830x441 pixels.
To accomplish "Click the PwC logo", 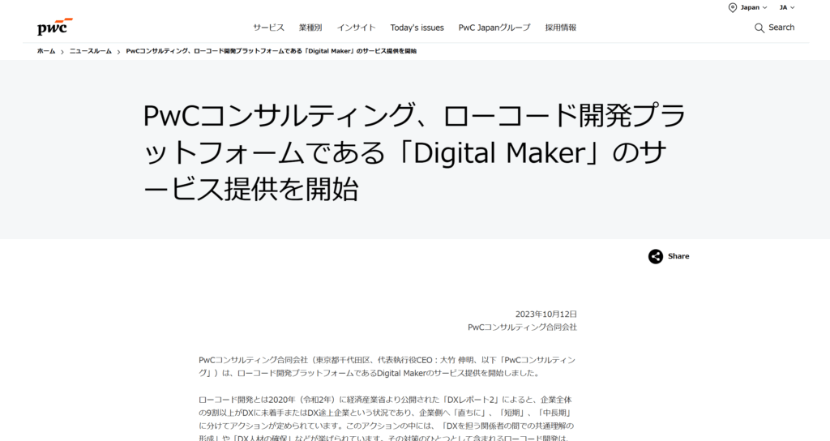I will [x=54, y=27].
